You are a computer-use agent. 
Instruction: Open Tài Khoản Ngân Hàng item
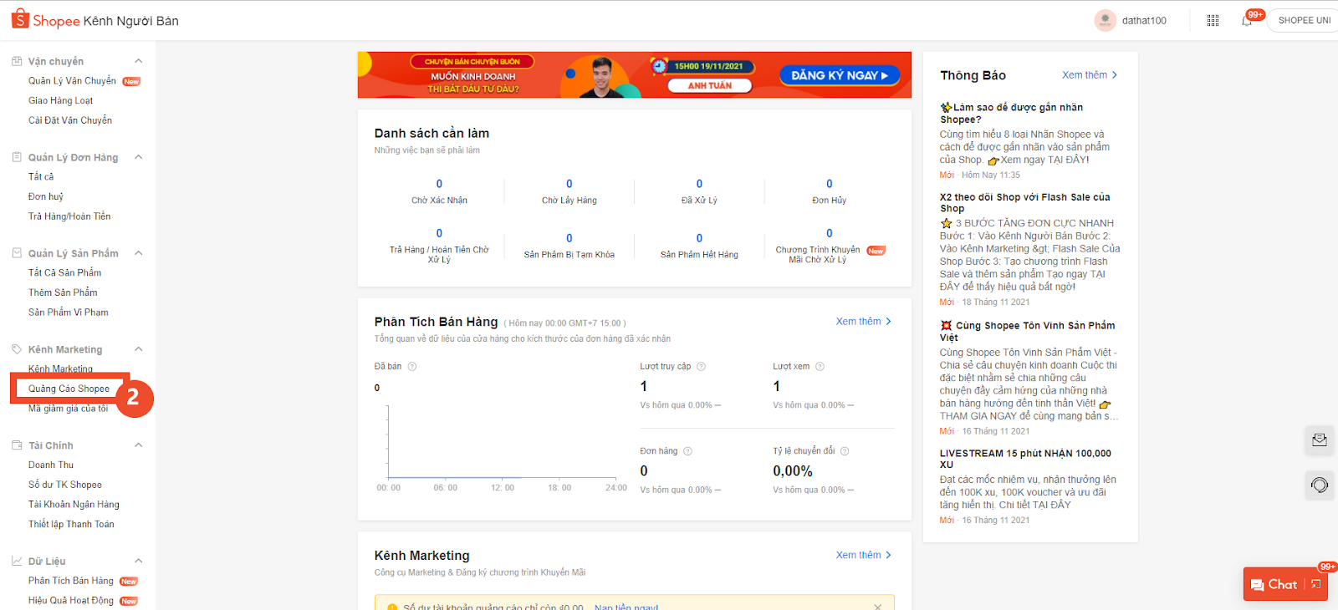(74, 505)
